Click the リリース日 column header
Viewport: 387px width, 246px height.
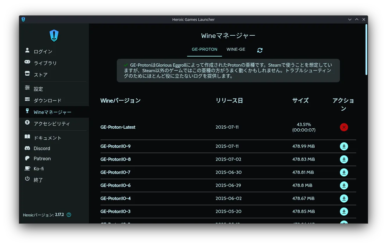point(229,101)
